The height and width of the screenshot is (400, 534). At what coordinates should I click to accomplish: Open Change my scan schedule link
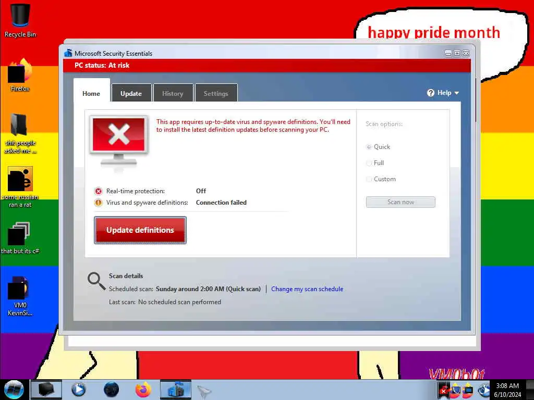[x=307, y=289]
